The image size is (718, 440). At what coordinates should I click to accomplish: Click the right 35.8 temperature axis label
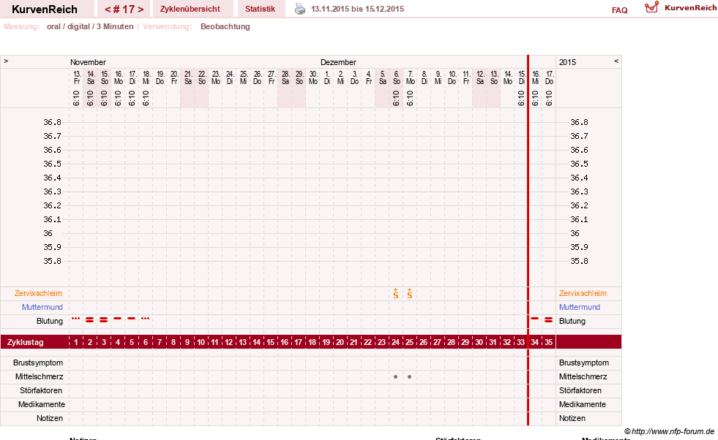(579, 261)
